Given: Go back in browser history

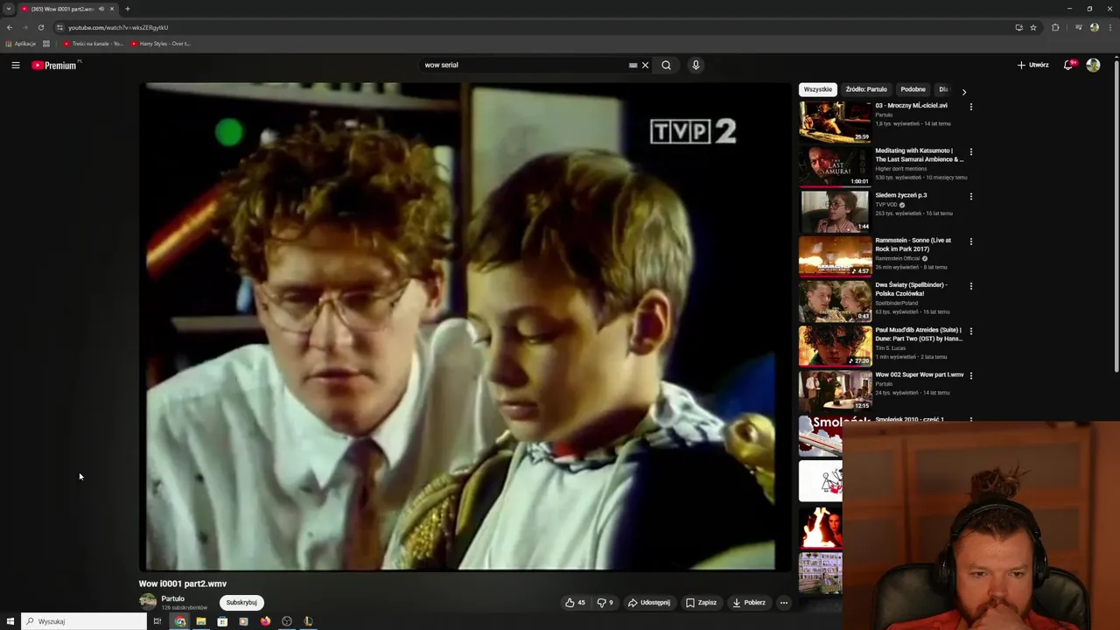Looking at the screenshot, I should pos(10,27).
